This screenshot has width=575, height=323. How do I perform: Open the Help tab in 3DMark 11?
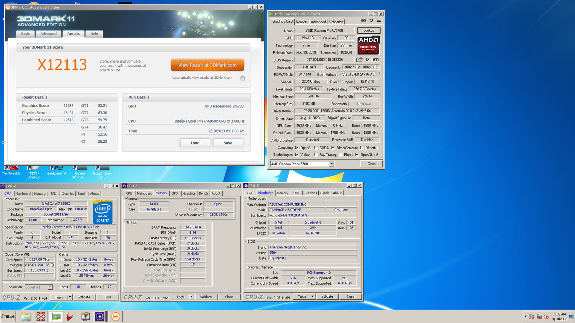[94, 34]
